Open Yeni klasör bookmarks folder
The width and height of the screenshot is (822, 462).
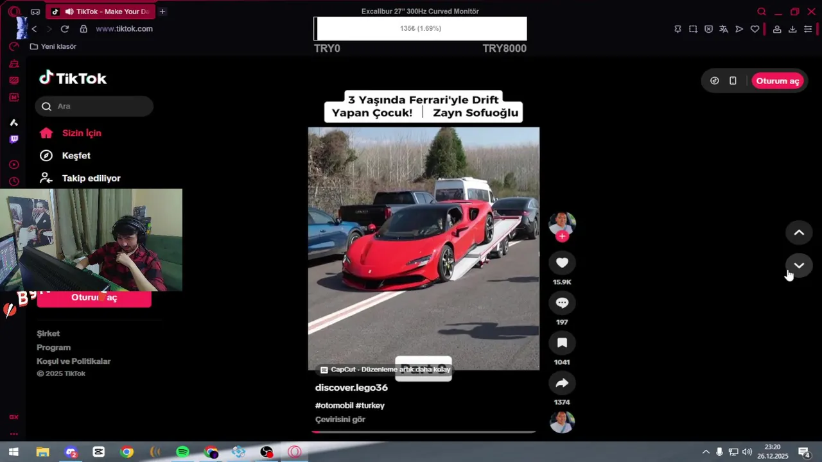(x=53, y=46)
